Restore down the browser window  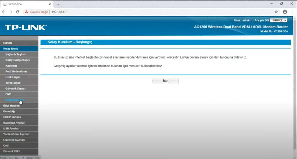pos(282,4)
